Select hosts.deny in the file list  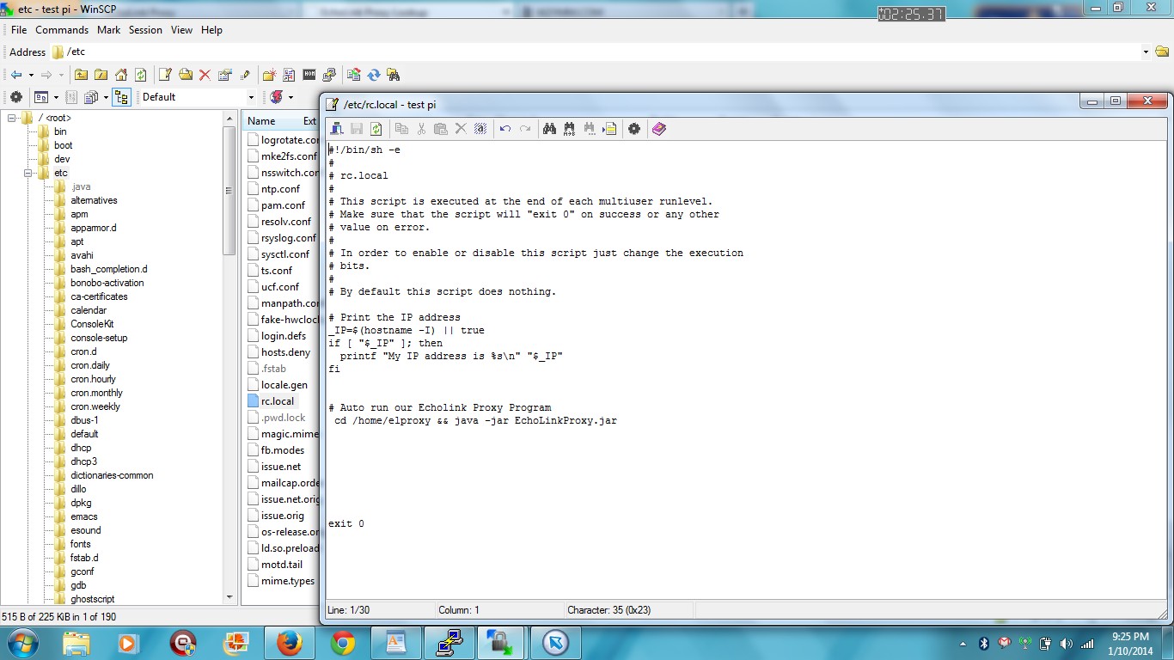pos(285,352)
